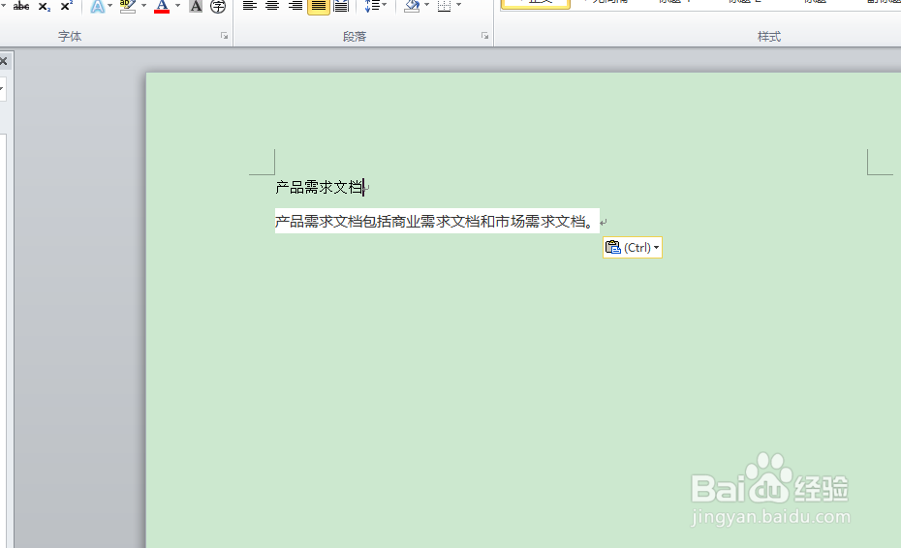Expand paste options dropdown arrow

pyautogui.click(x=656, y=248)
